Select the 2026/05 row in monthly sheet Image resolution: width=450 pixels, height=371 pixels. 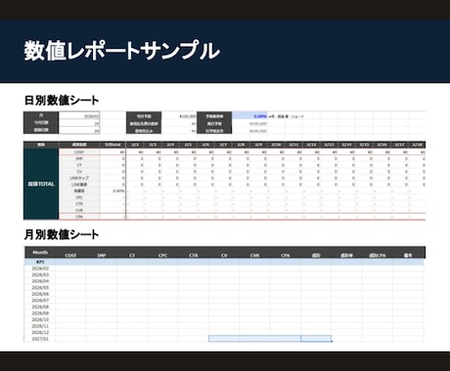(x=224, y=288)
